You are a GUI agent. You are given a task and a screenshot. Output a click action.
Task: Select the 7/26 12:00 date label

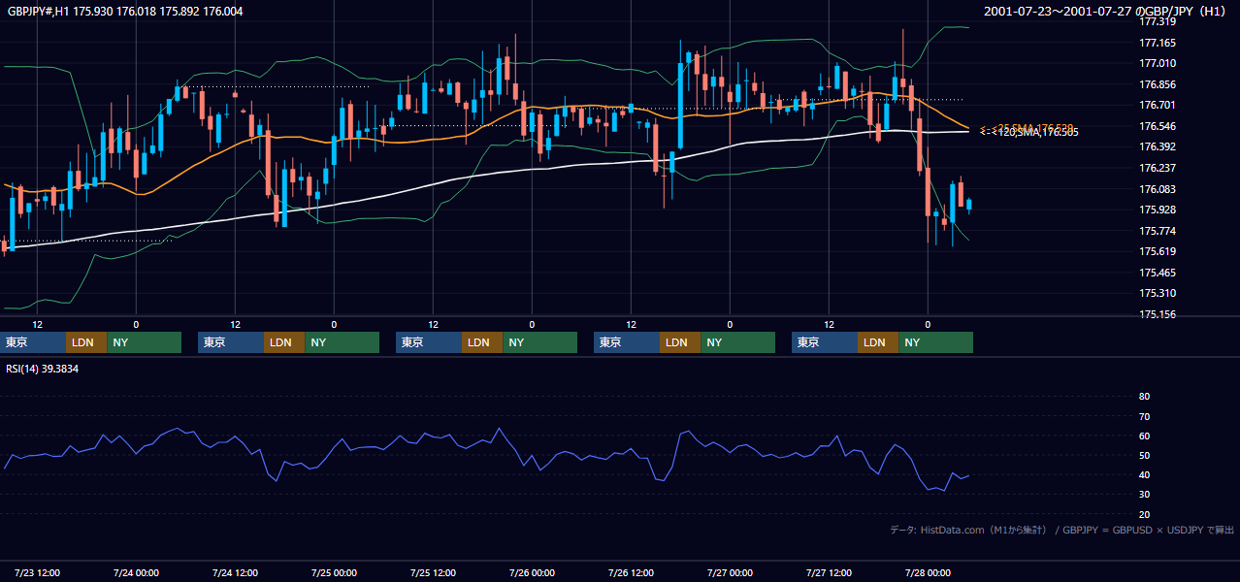631,573
